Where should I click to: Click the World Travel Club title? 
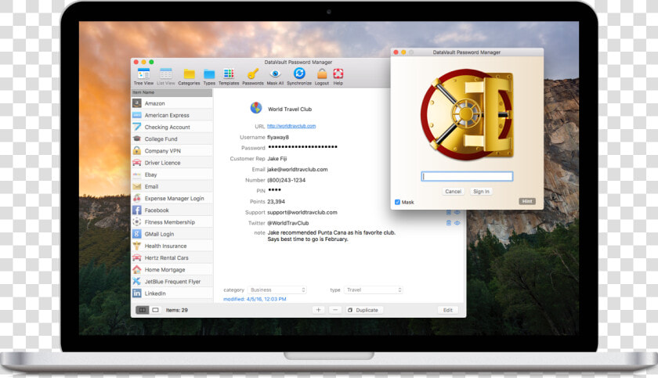pos(290,109)
